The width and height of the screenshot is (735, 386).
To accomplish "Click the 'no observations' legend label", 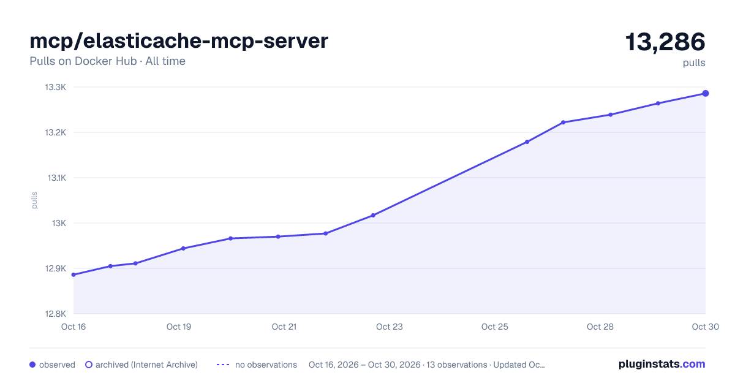I will 266,365.
